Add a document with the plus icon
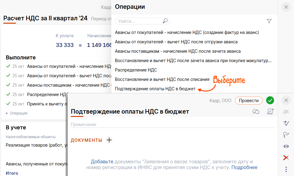The image size is (294, 176). click(109, 140)
